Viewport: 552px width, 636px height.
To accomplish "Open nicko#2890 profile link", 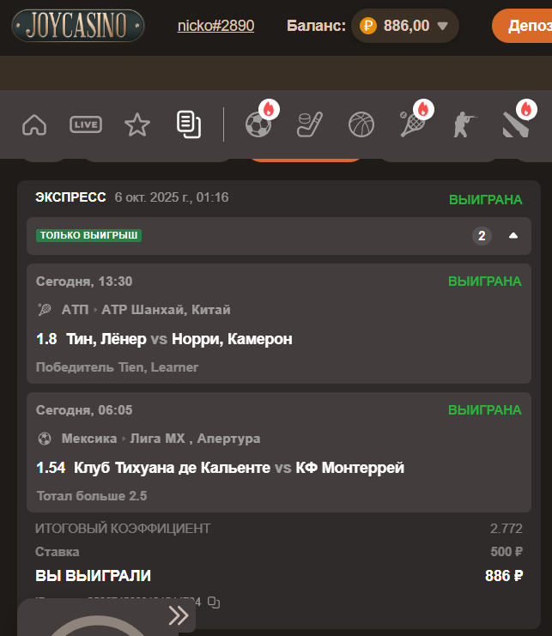I will tap(215, 26).
